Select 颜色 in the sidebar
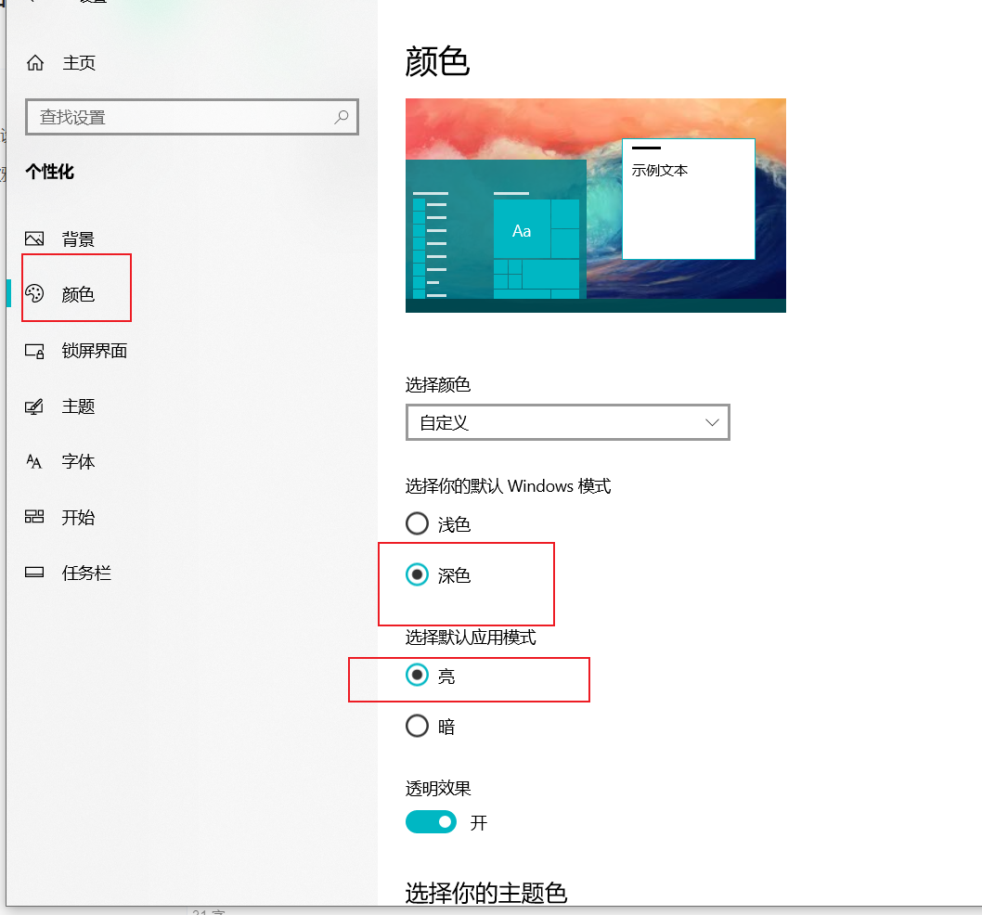Screen dimensions: 982x915 point(78,294)
